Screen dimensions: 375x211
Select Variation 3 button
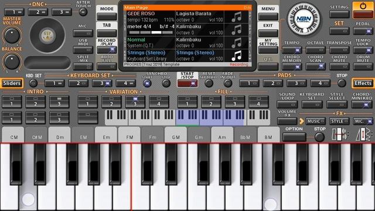click(x=135, y=101)
